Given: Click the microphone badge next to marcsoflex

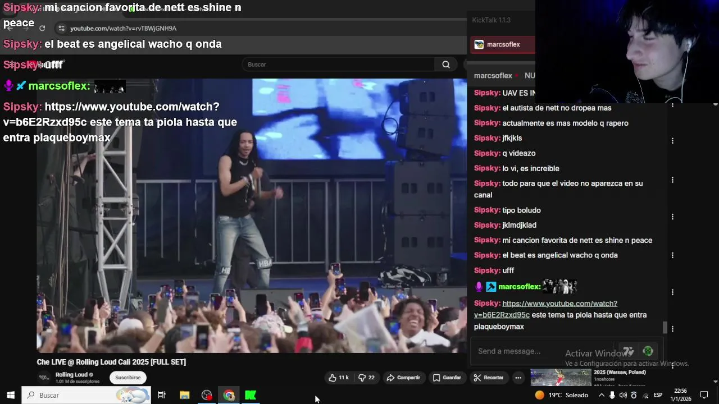Looking at the screenshot, I should [x=479, y=287].
